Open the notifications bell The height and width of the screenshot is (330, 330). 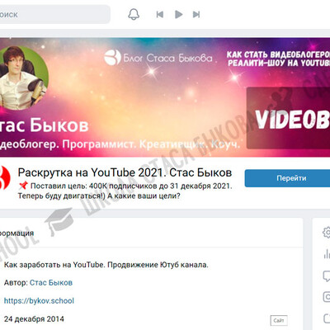134,14
